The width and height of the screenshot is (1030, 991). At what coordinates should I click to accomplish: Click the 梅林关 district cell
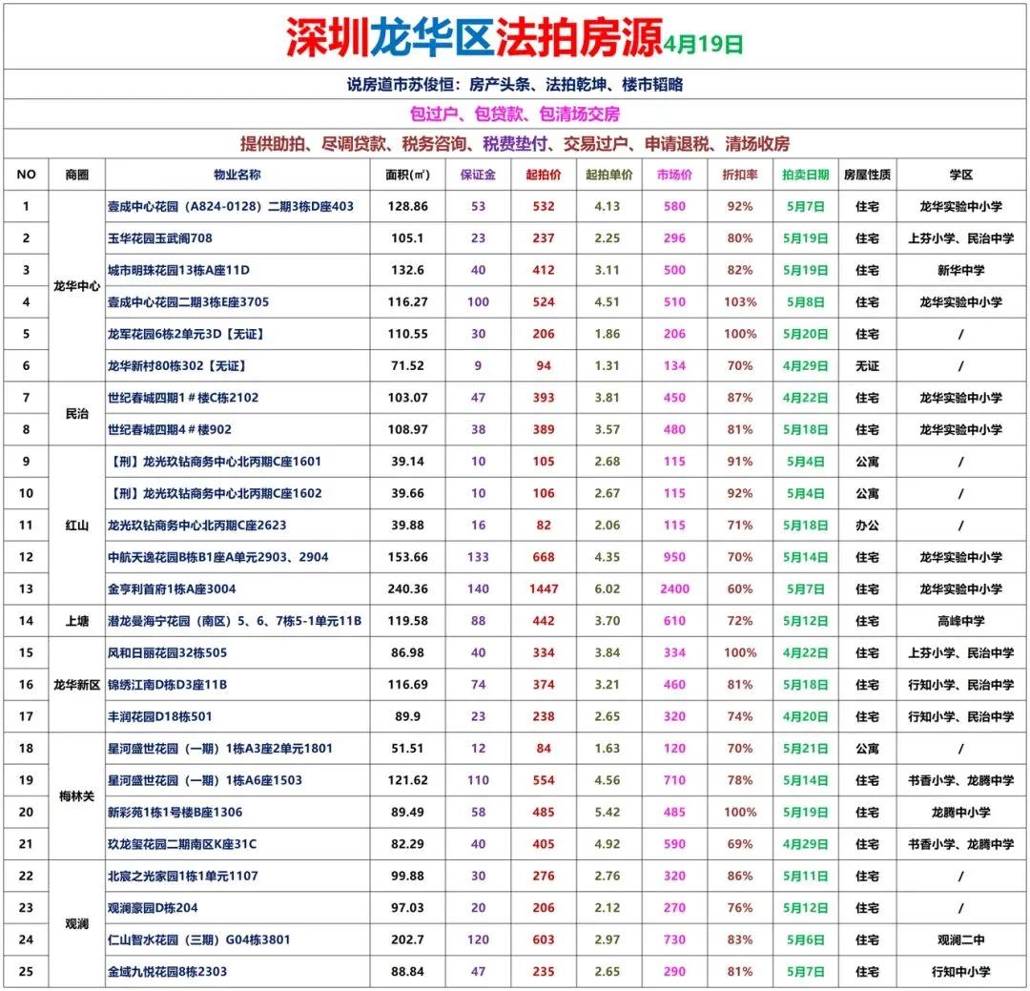coord(77,795)
